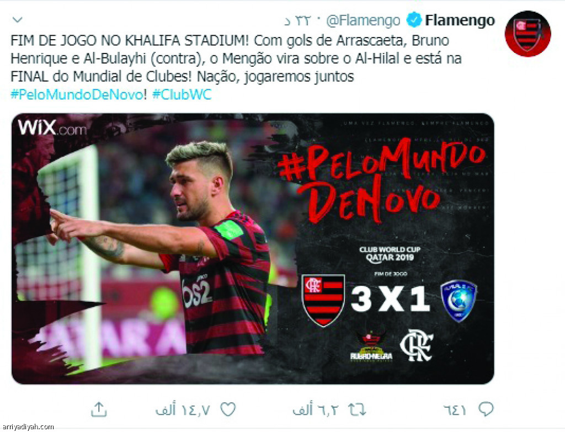Click the #ClubWC hashtag
This screenshot has height=432, width=565.
(x=182, y=94)
